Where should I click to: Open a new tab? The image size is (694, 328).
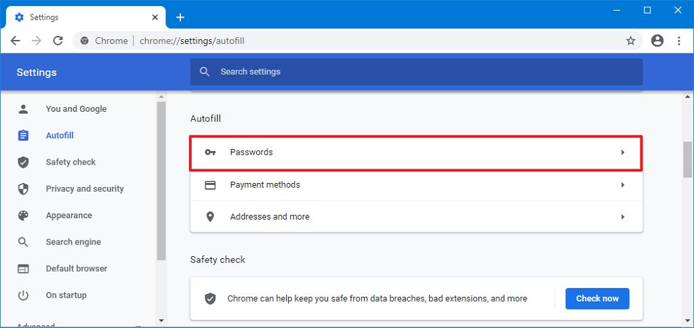[180, 17]
